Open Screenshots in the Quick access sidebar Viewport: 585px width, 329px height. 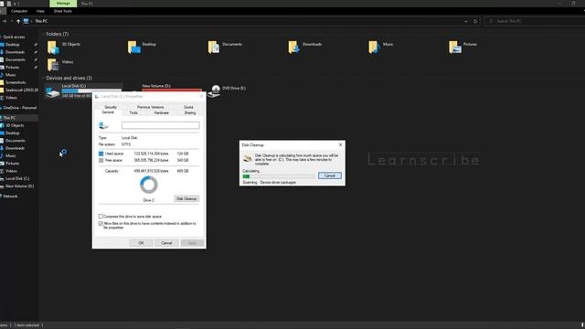16,82
